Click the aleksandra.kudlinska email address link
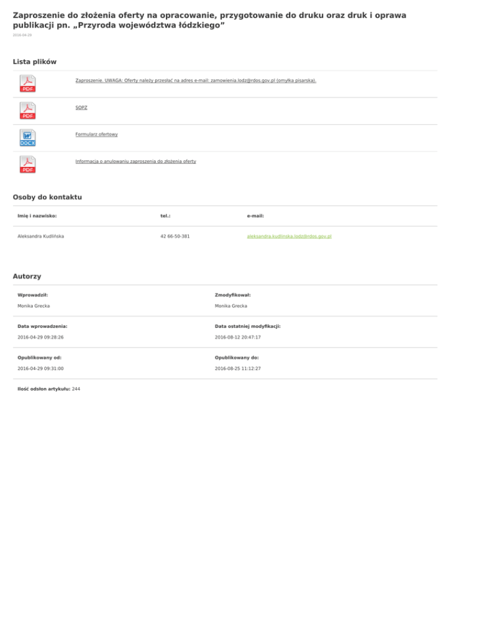Screen dimensions: 477x617 click(289, 236)
